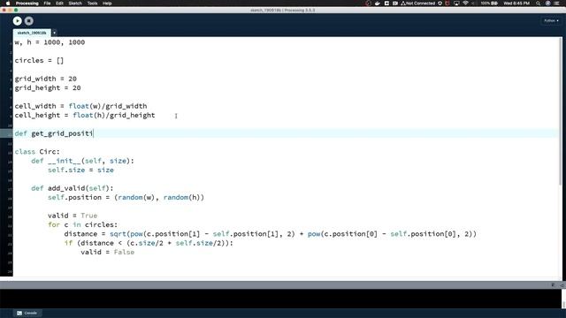Click the copy-to-clipboard icon in status bar
Viewport: 566px width, 318px height.
(553, 285)
